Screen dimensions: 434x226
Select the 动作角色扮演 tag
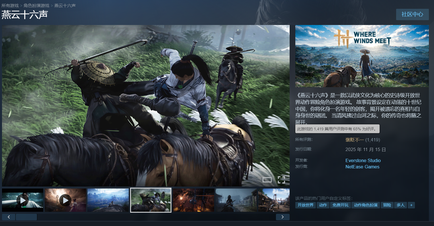366,205
